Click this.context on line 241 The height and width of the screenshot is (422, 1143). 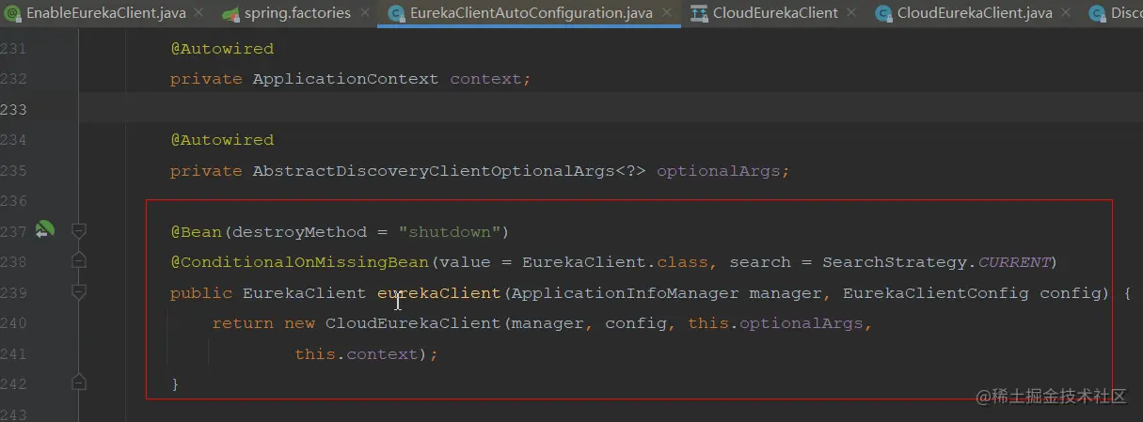click(x=355, y=354)
